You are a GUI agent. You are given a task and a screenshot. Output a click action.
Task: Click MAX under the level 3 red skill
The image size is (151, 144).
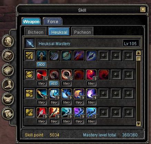click(91, 83)
